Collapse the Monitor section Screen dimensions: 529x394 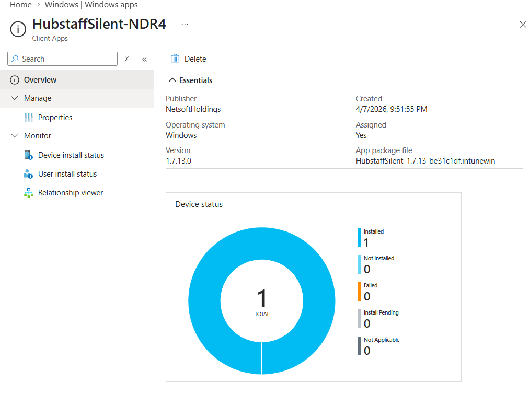coord(14,136)
